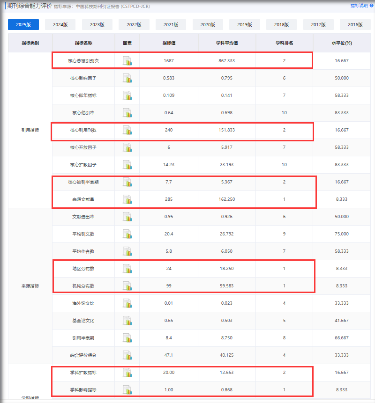Click the 指标值 column header
The height and width of the screenshot is (403, 375).
click(x=169, y=43)
